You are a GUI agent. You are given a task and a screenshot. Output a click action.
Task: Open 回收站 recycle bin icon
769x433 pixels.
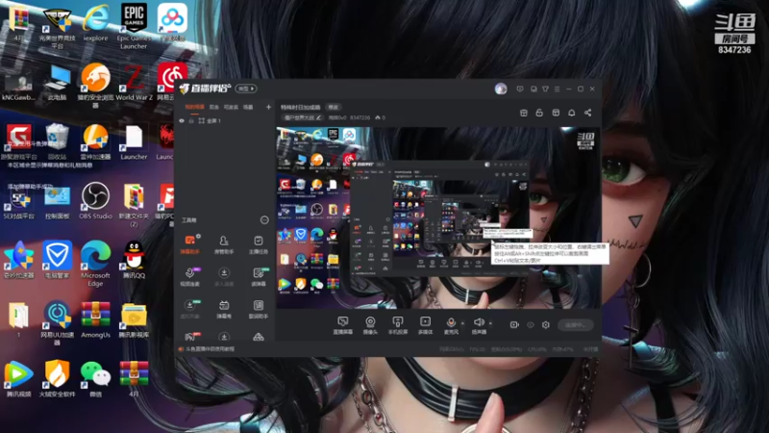(x=57, y=141)
